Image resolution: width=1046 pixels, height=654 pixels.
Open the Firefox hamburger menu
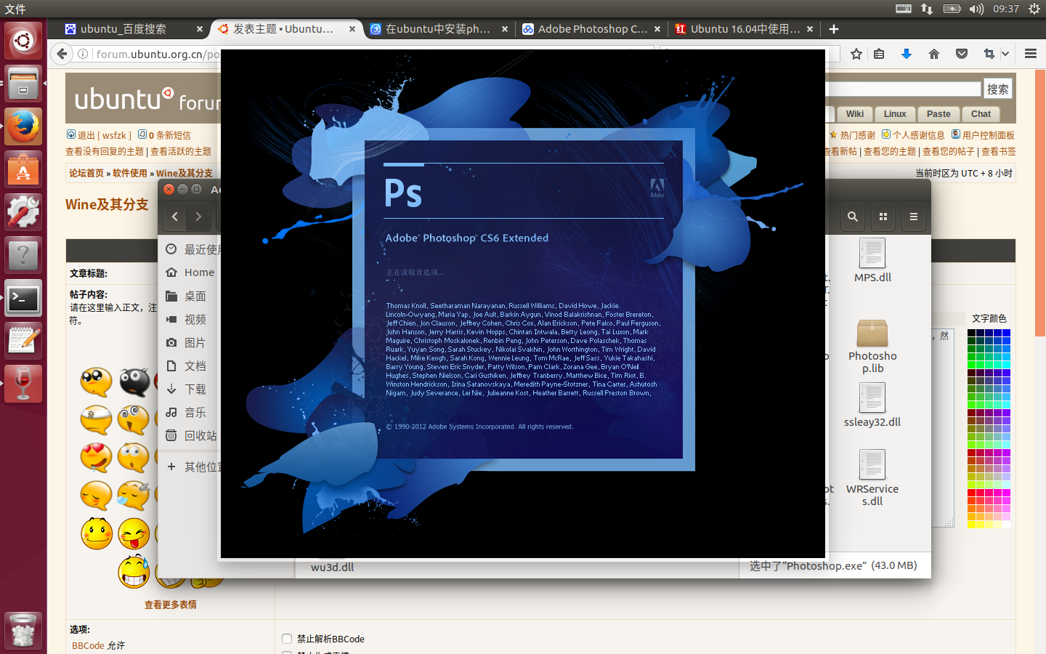point(1031,54)
